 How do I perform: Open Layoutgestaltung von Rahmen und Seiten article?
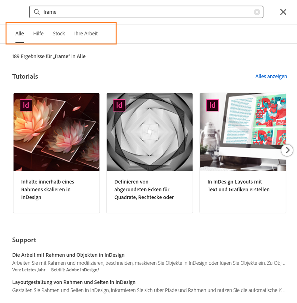point(74,282)
